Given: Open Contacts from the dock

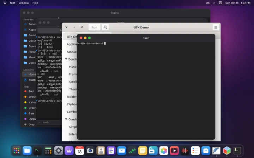Looking at the screenshot, I should click(101, 151).
